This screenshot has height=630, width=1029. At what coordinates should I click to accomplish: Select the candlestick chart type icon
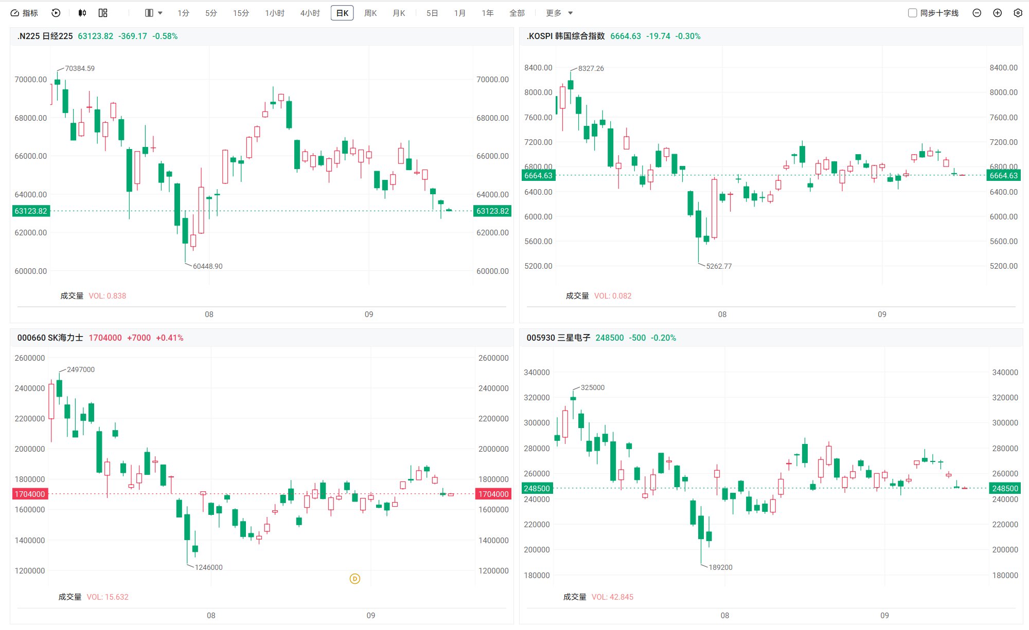point(82,13)
